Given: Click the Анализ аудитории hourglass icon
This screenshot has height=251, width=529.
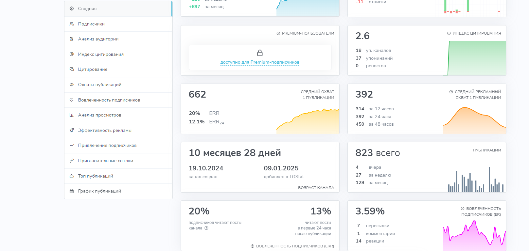Looking at the screenshot, I should pyautogui.click(x=72, y=39).
